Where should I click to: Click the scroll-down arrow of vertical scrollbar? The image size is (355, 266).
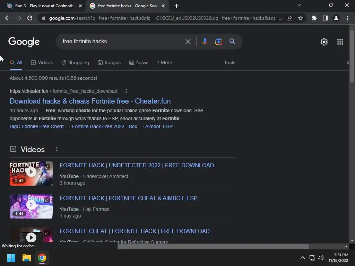pos(352,240)
